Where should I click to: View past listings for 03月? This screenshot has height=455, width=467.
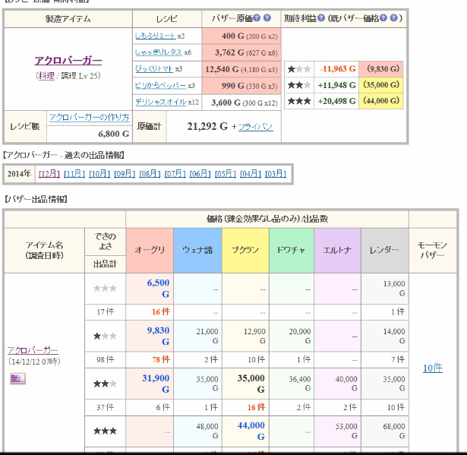point(276,174)
